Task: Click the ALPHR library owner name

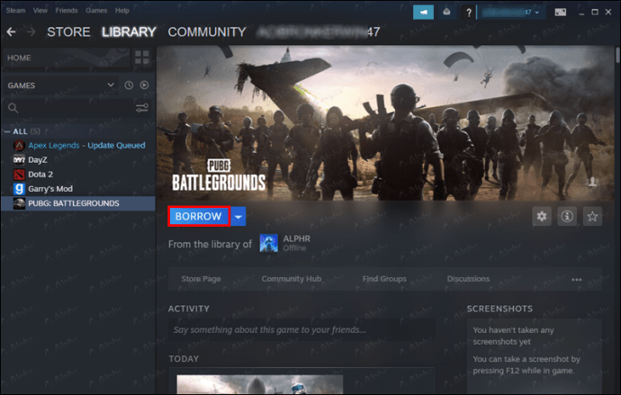Action: click(x=297, y=238)
